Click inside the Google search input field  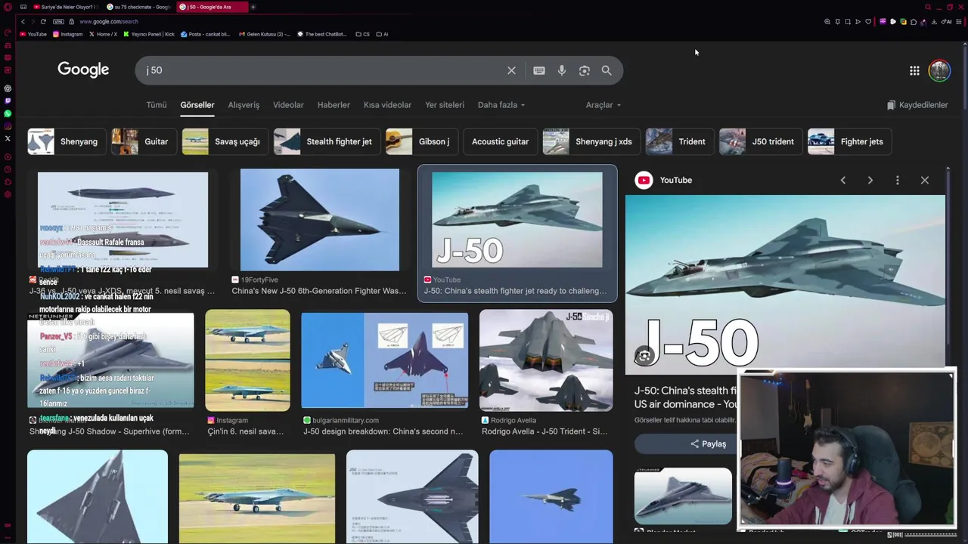tap(321, 70)
